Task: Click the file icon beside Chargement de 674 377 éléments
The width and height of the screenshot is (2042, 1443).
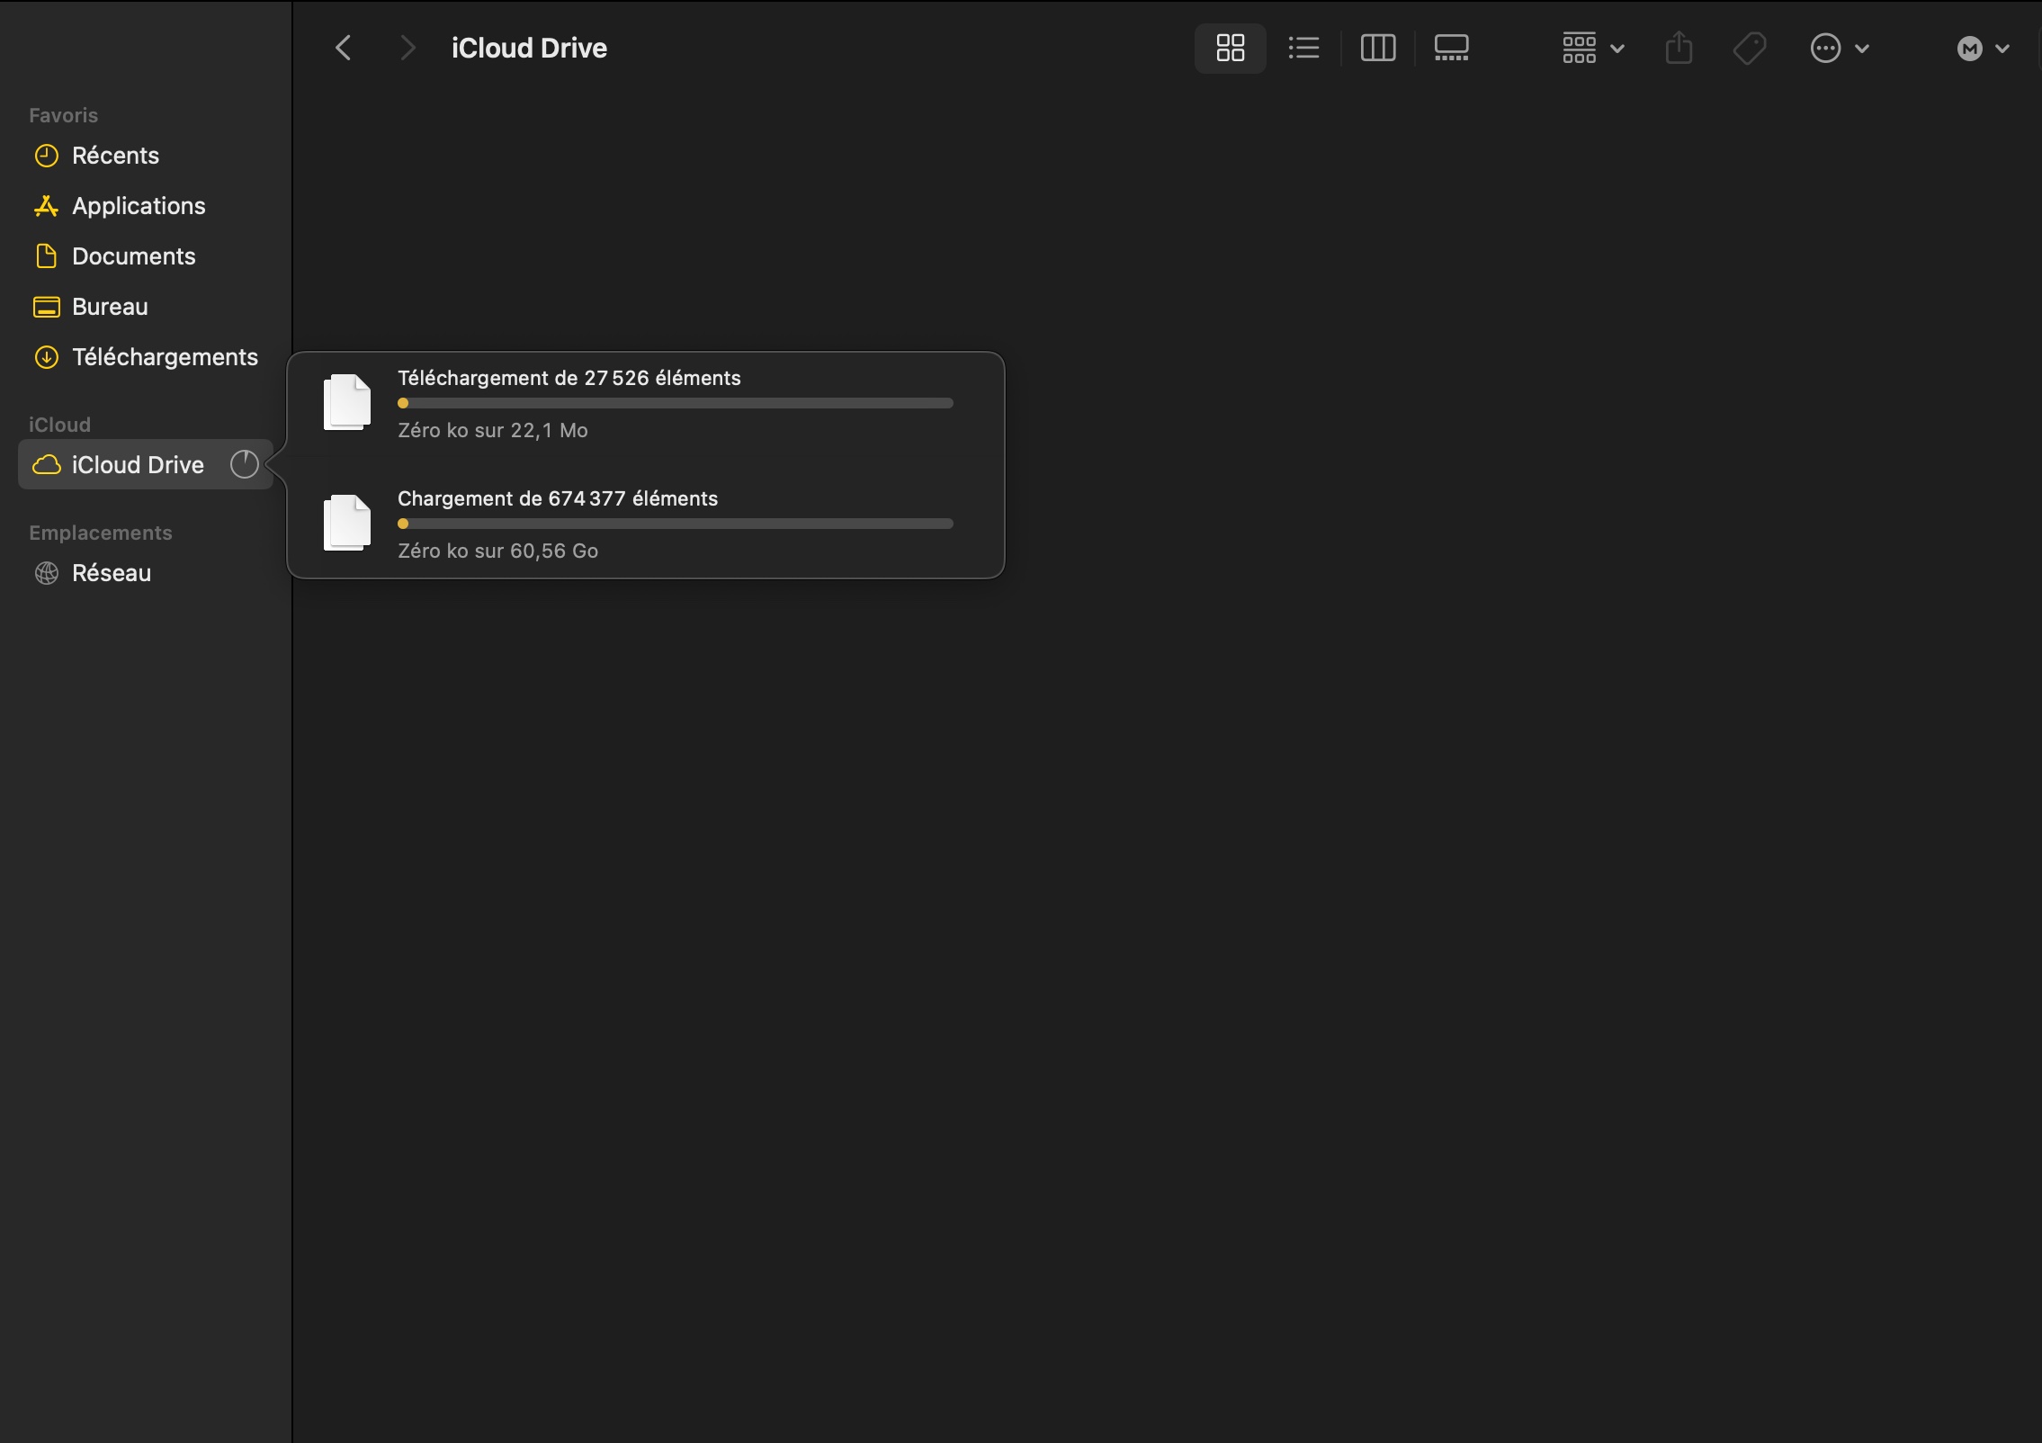Action: click(x=346, y=523)
